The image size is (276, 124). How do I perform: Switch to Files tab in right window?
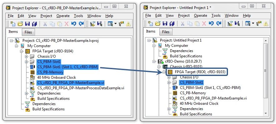(x=166, y=32)
